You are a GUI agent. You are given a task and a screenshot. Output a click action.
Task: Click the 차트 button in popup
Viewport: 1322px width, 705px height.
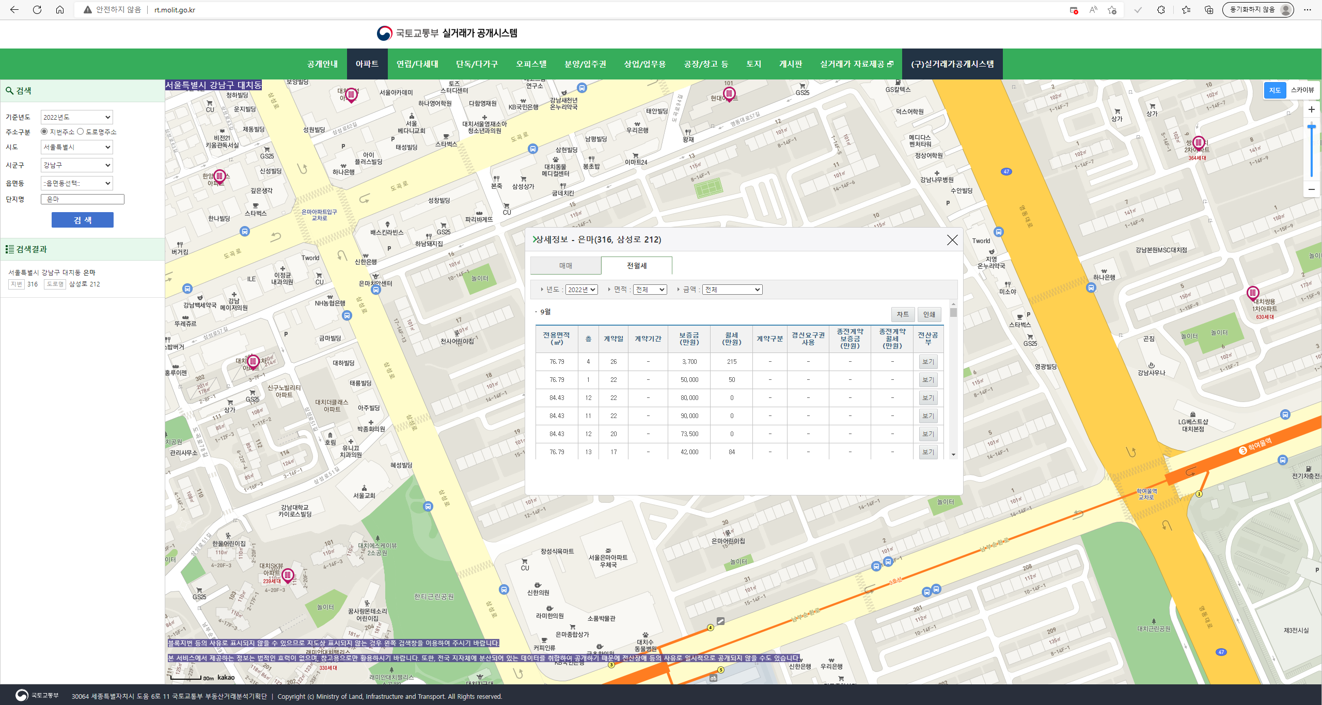pyautogui.click(x=902, y=314)
